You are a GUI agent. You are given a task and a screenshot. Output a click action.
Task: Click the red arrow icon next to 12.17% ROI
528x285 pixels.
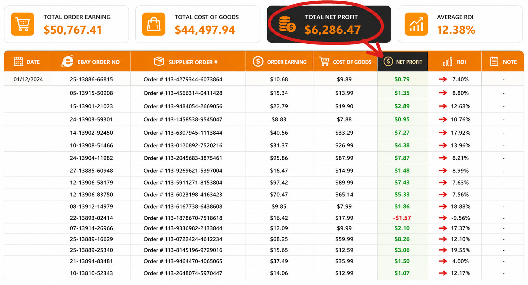click(x=443, y=273)
